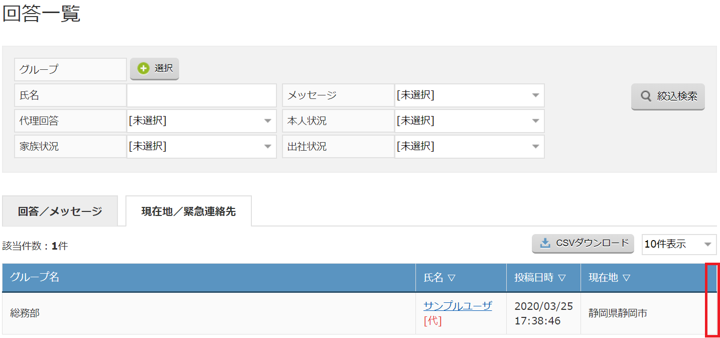Open the 出社状況 dropdown
This screenshot has height=338, width=720.
469,147
